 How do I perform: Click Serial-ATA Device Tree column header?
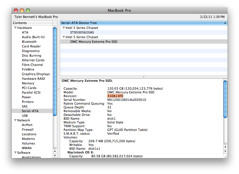144,23
